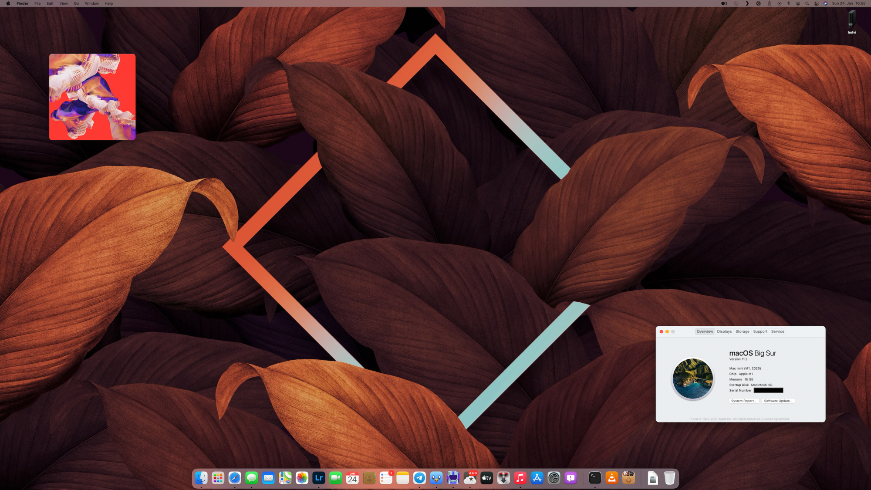The height and width of the screenshot is (490, 871).
Task: Open Terminal from the Dock
Action: pos(594,478)
